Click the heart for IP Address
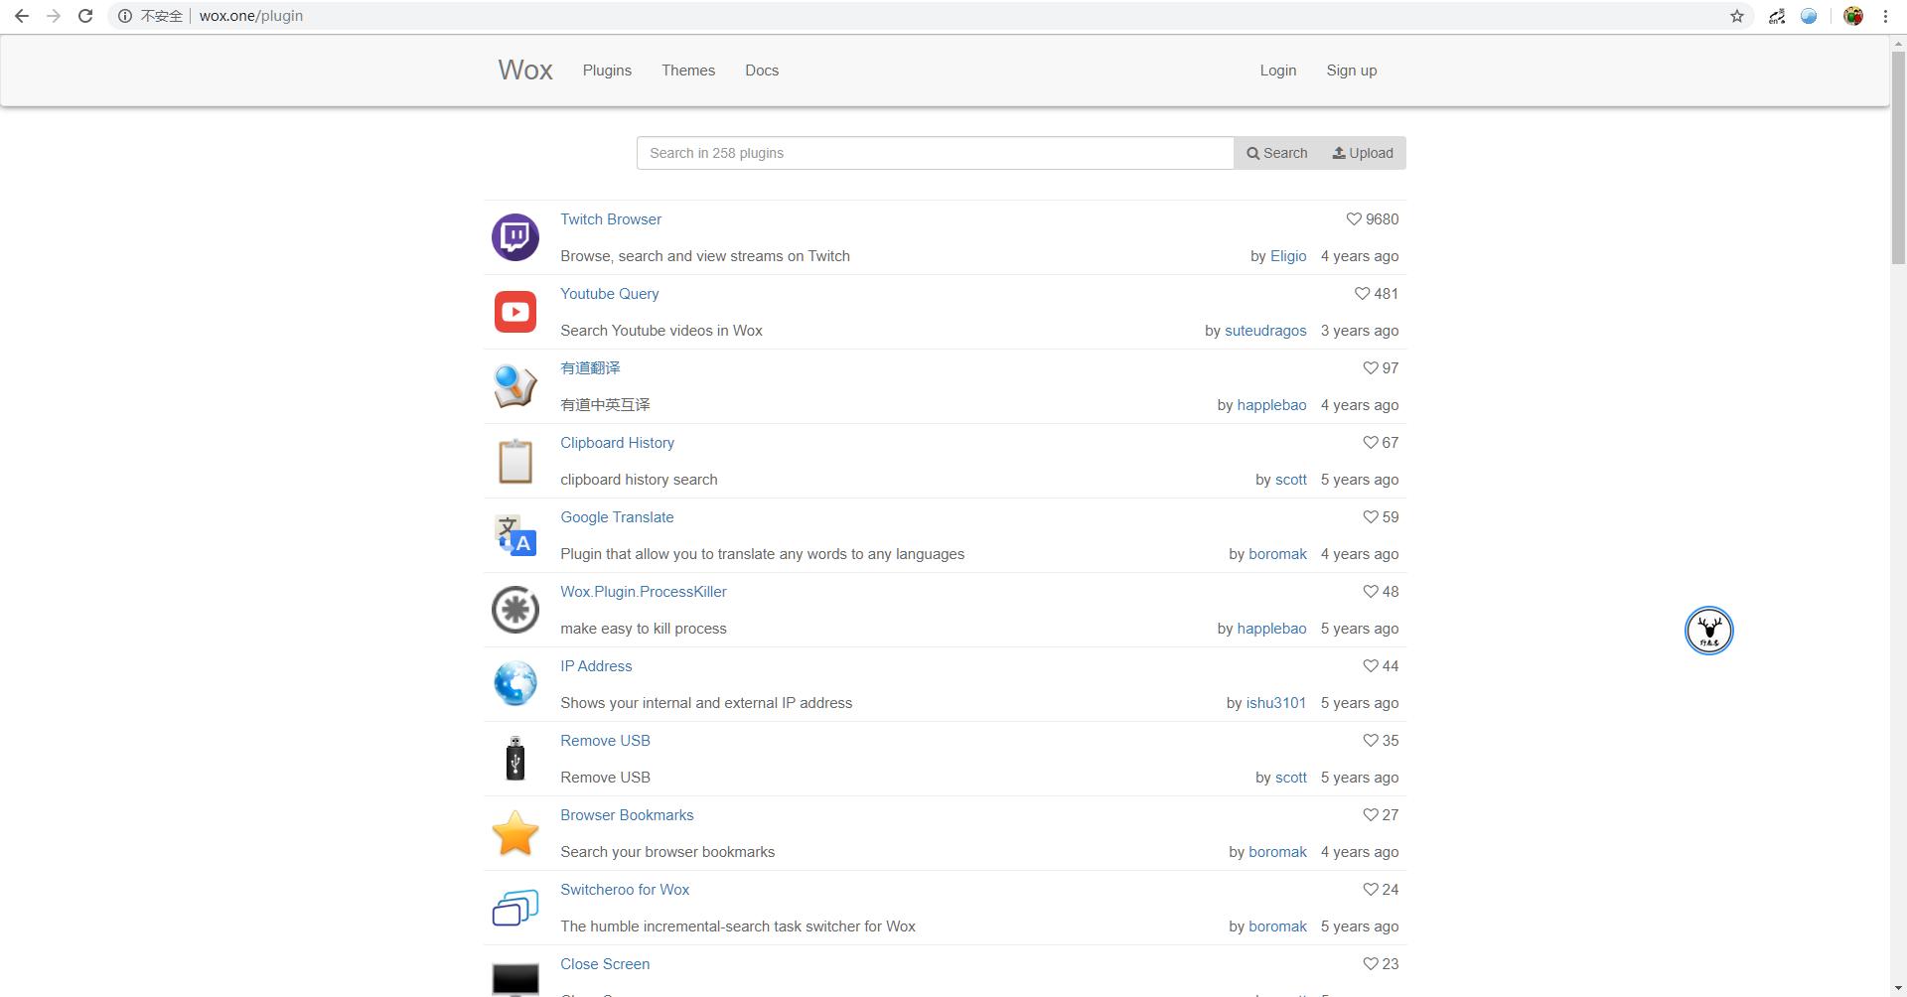 tap(1371, 666)
